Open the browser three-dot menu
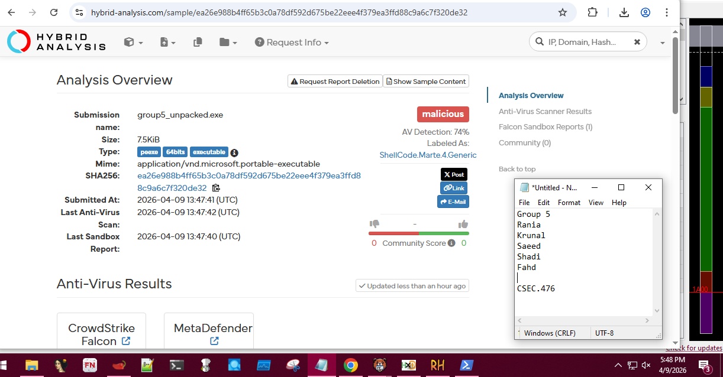The image size is (723, 377). (x=667, y=12)
